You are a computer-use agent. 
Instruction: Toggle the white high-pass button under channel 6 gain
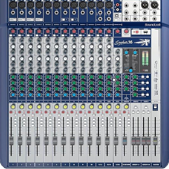(x=54, y=35)
